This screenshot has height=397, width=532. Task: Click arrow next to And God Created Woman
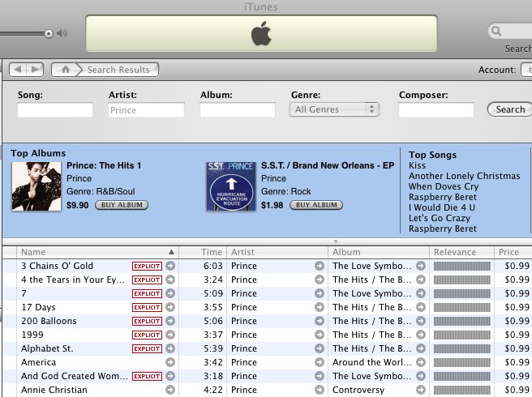coord(170,376)
